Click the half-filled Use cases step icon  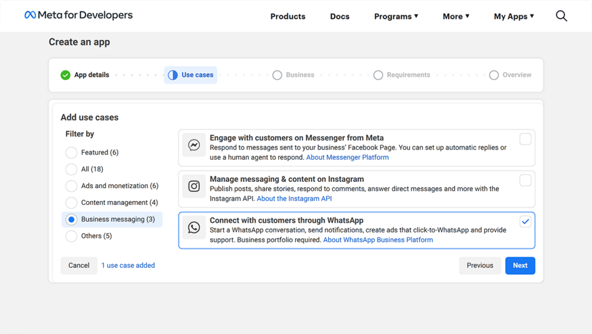tap(172, 75)
